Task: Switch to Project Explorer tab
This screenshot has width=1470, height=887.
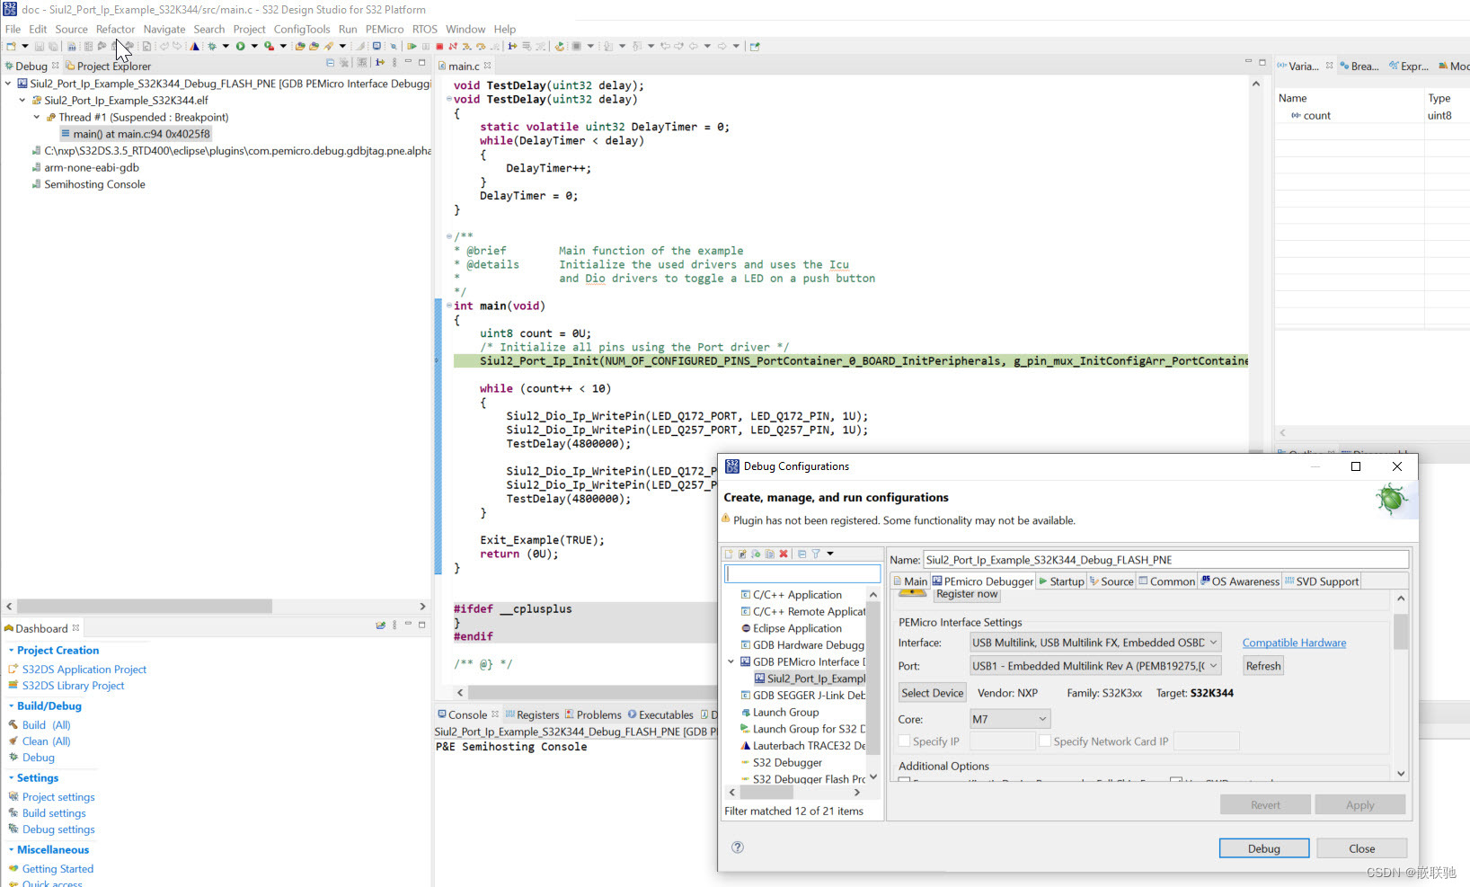Action: pos(108,66)
